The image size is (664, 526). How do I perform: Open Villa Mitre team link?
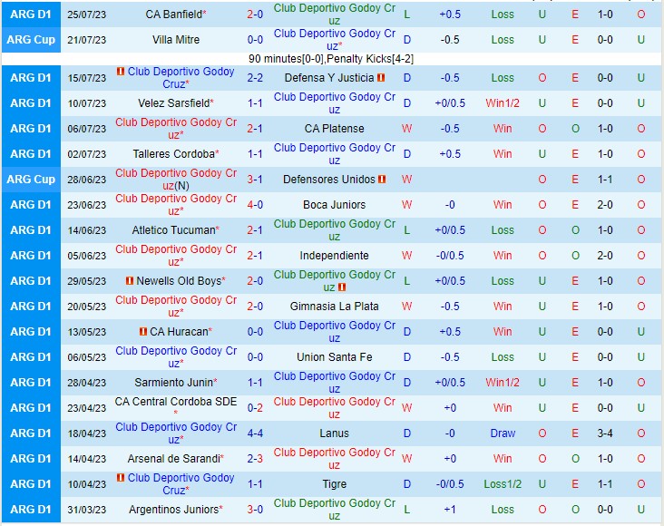point(176,40)
